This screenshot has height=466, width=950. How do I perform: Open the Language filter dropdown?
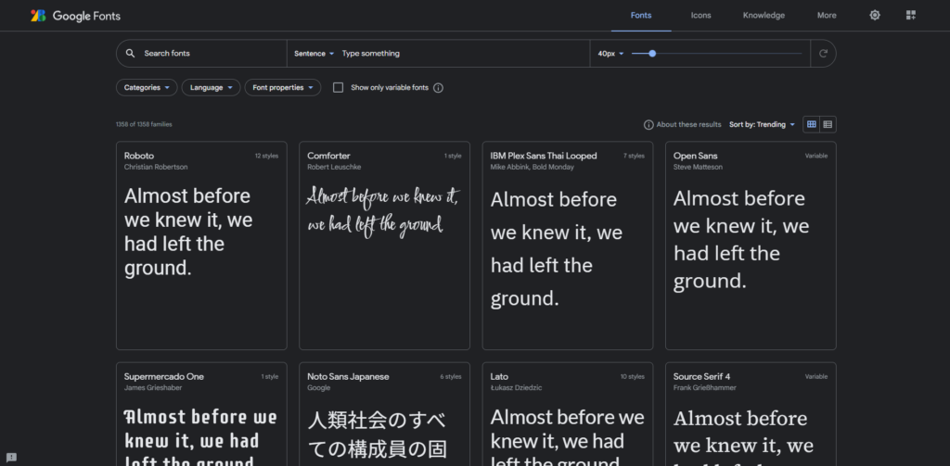click(211, 88)
